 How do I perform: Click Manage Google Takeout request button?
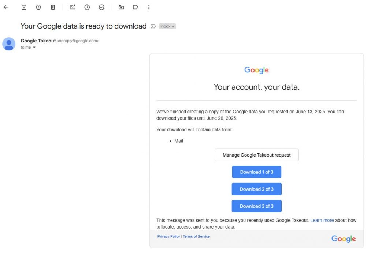[x=257, y=155]
